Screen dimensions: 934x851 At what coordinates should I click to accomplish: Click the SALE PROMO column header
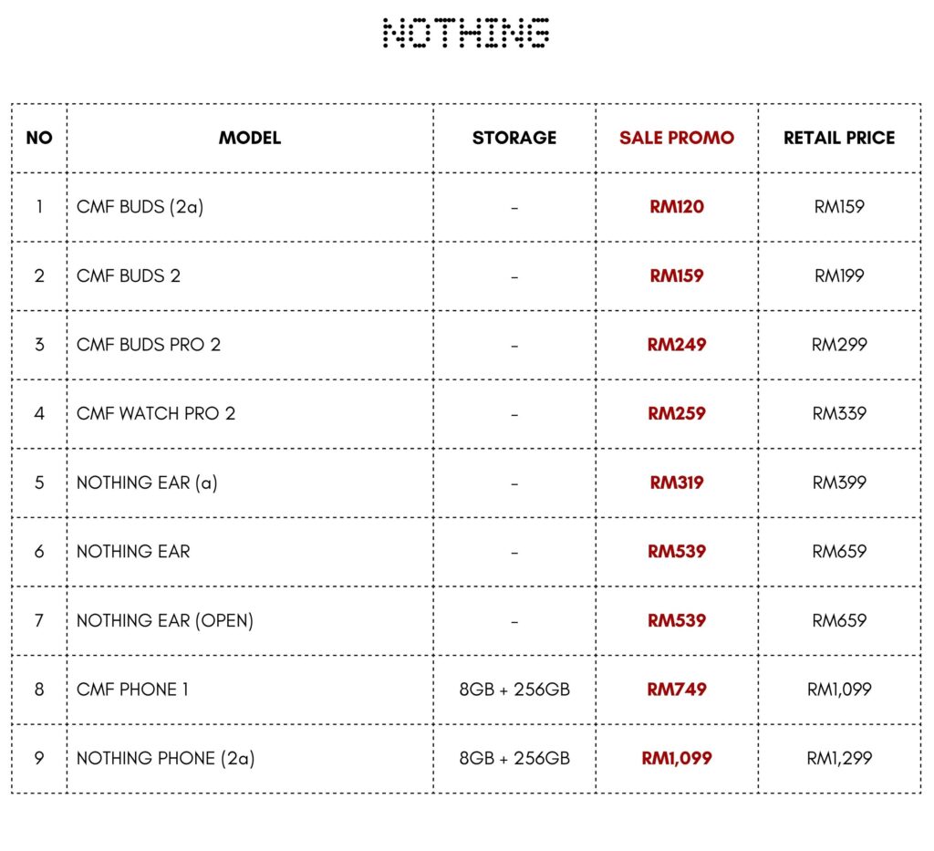pos(676,138)
